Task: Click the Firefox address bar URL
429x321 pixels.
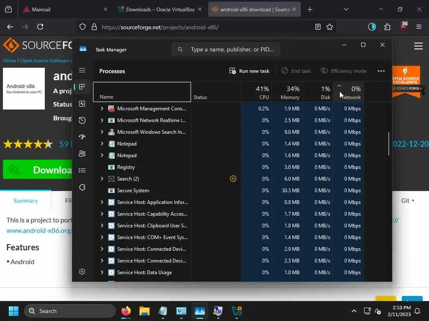Action: (x=160, y=27)
